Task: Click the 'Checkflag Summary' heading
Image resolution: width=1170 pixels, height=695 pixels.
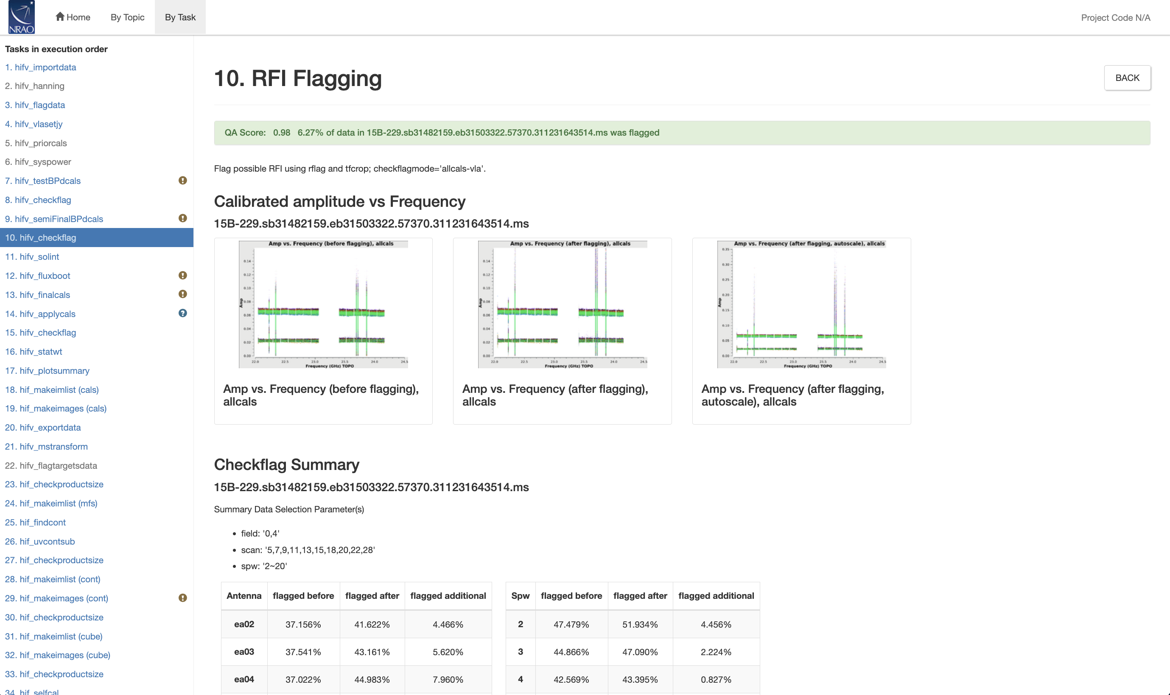Action: pos(286,464)
